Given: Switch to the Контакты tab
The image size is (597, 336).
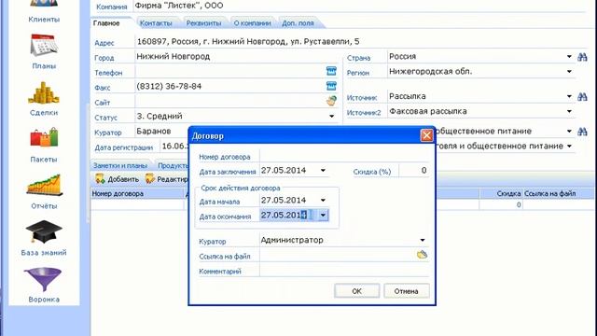Looking at the screenshot, I should click(x=156, y=23).
